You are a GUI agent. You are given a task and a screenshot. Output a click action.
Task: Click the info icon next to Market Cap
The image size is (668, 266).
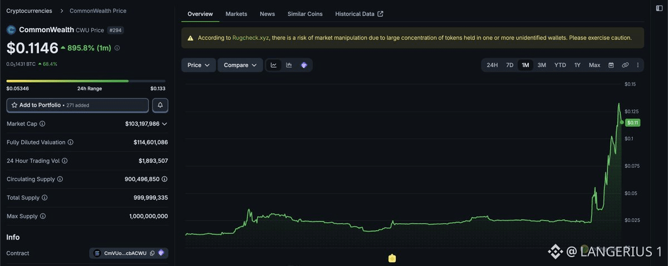tap(42, 124)
